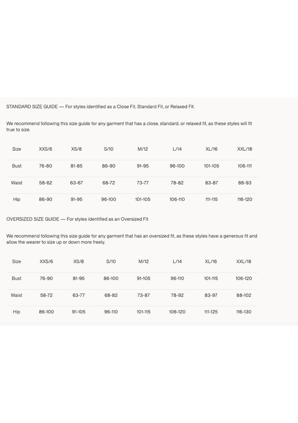Click the oversized bust value 101-115
Viewport: 298px width, 423px height.
[211, 278]
